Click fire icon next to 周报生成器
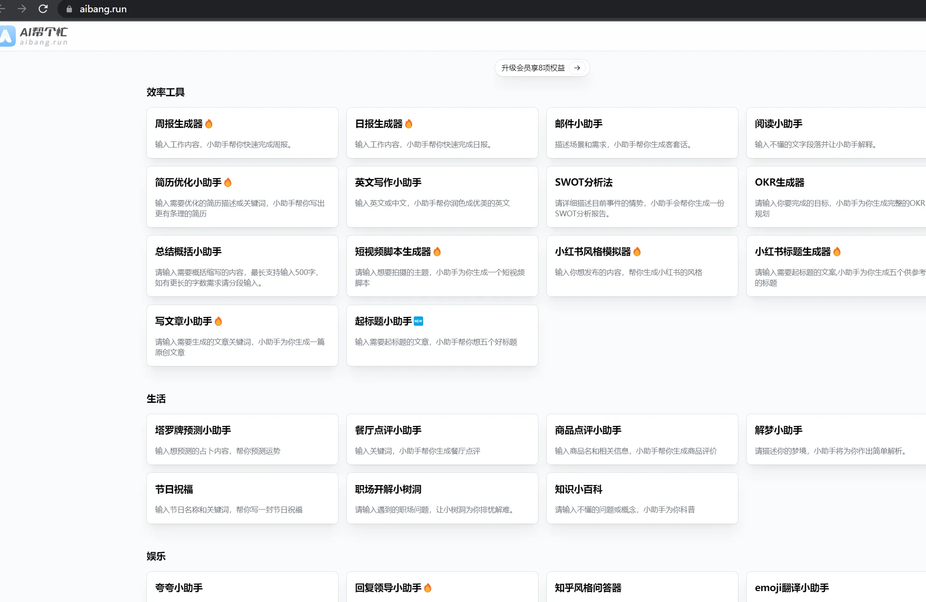 [x=209, y=124]
